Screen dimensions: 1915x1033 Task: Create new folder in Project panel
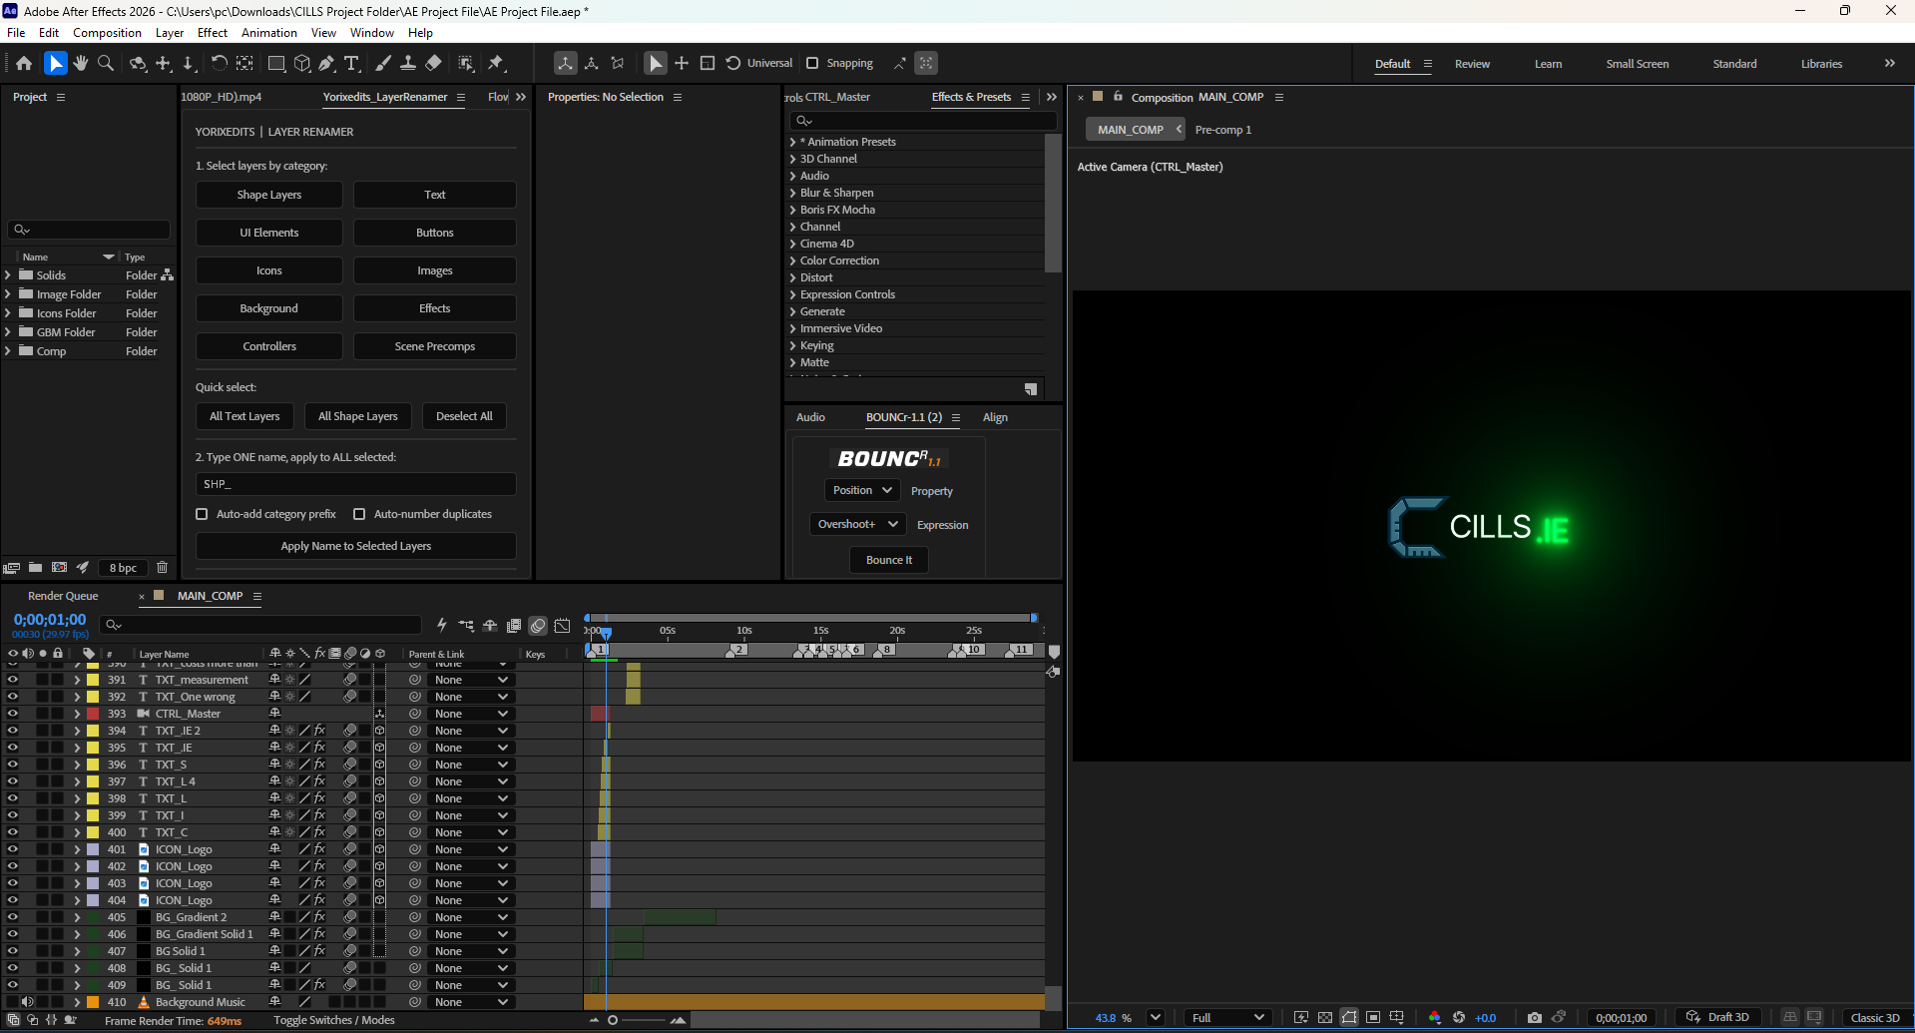click(35, 568)
